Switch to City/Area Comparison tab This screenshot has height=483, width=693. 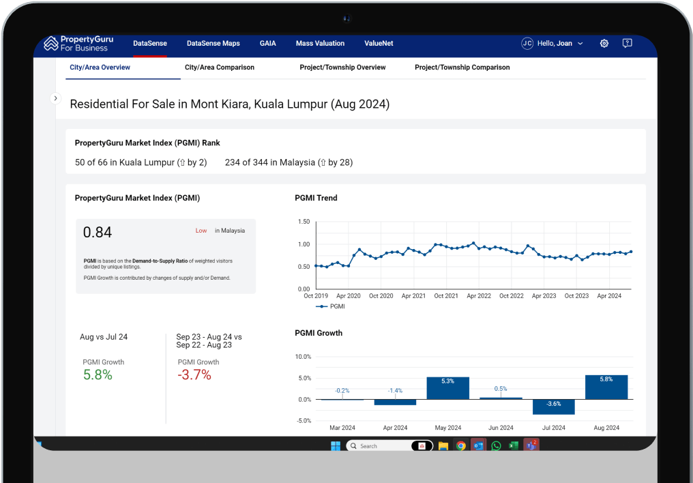tap(219, 67)
